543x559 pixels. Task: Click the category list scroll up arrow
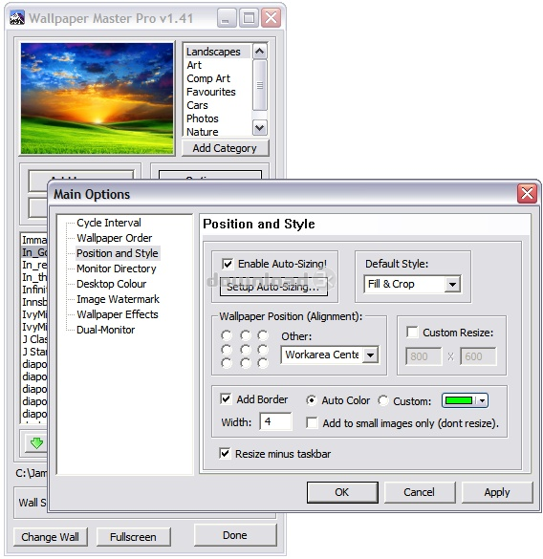259,52
